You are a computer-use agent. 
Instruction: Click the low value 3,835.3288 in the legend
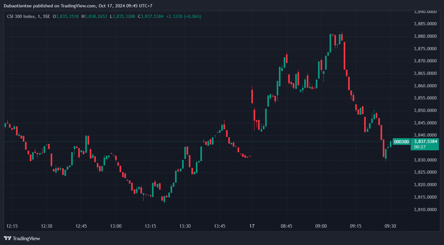(124, 16)
